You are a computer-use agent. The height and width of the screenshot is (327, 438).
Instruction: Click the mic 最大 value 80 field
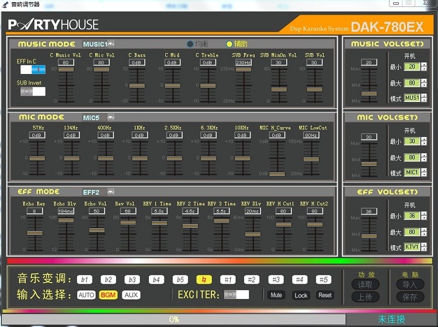point(412,157)
